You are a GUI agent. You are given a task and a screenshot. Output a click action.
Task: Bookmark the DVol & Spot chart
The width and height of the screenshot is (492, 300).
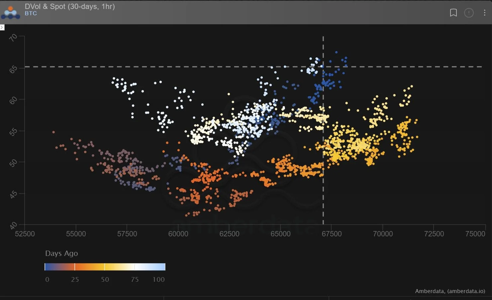(x=453, y=13)
